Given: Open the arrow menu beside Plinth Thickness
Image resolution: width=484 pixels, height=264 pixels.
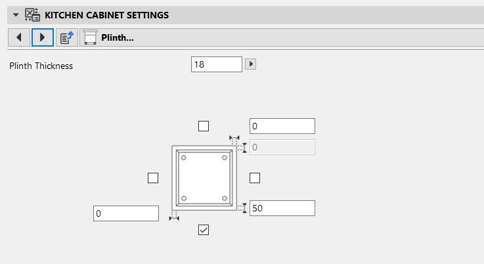Looking at the screenshot, I should [250, 64].
